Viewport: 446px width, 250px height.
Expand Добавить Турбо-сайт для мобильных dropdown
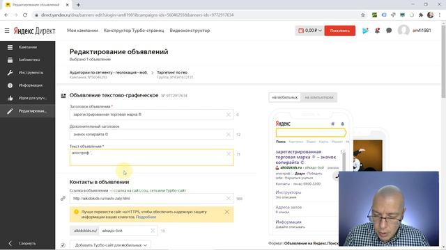(x=111, y=245)
